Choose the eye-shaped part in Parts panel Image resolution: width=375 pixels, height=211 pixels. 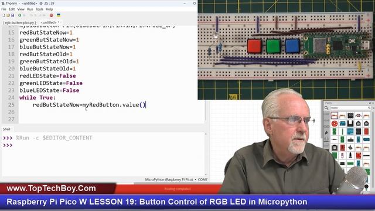click(358, 116)
